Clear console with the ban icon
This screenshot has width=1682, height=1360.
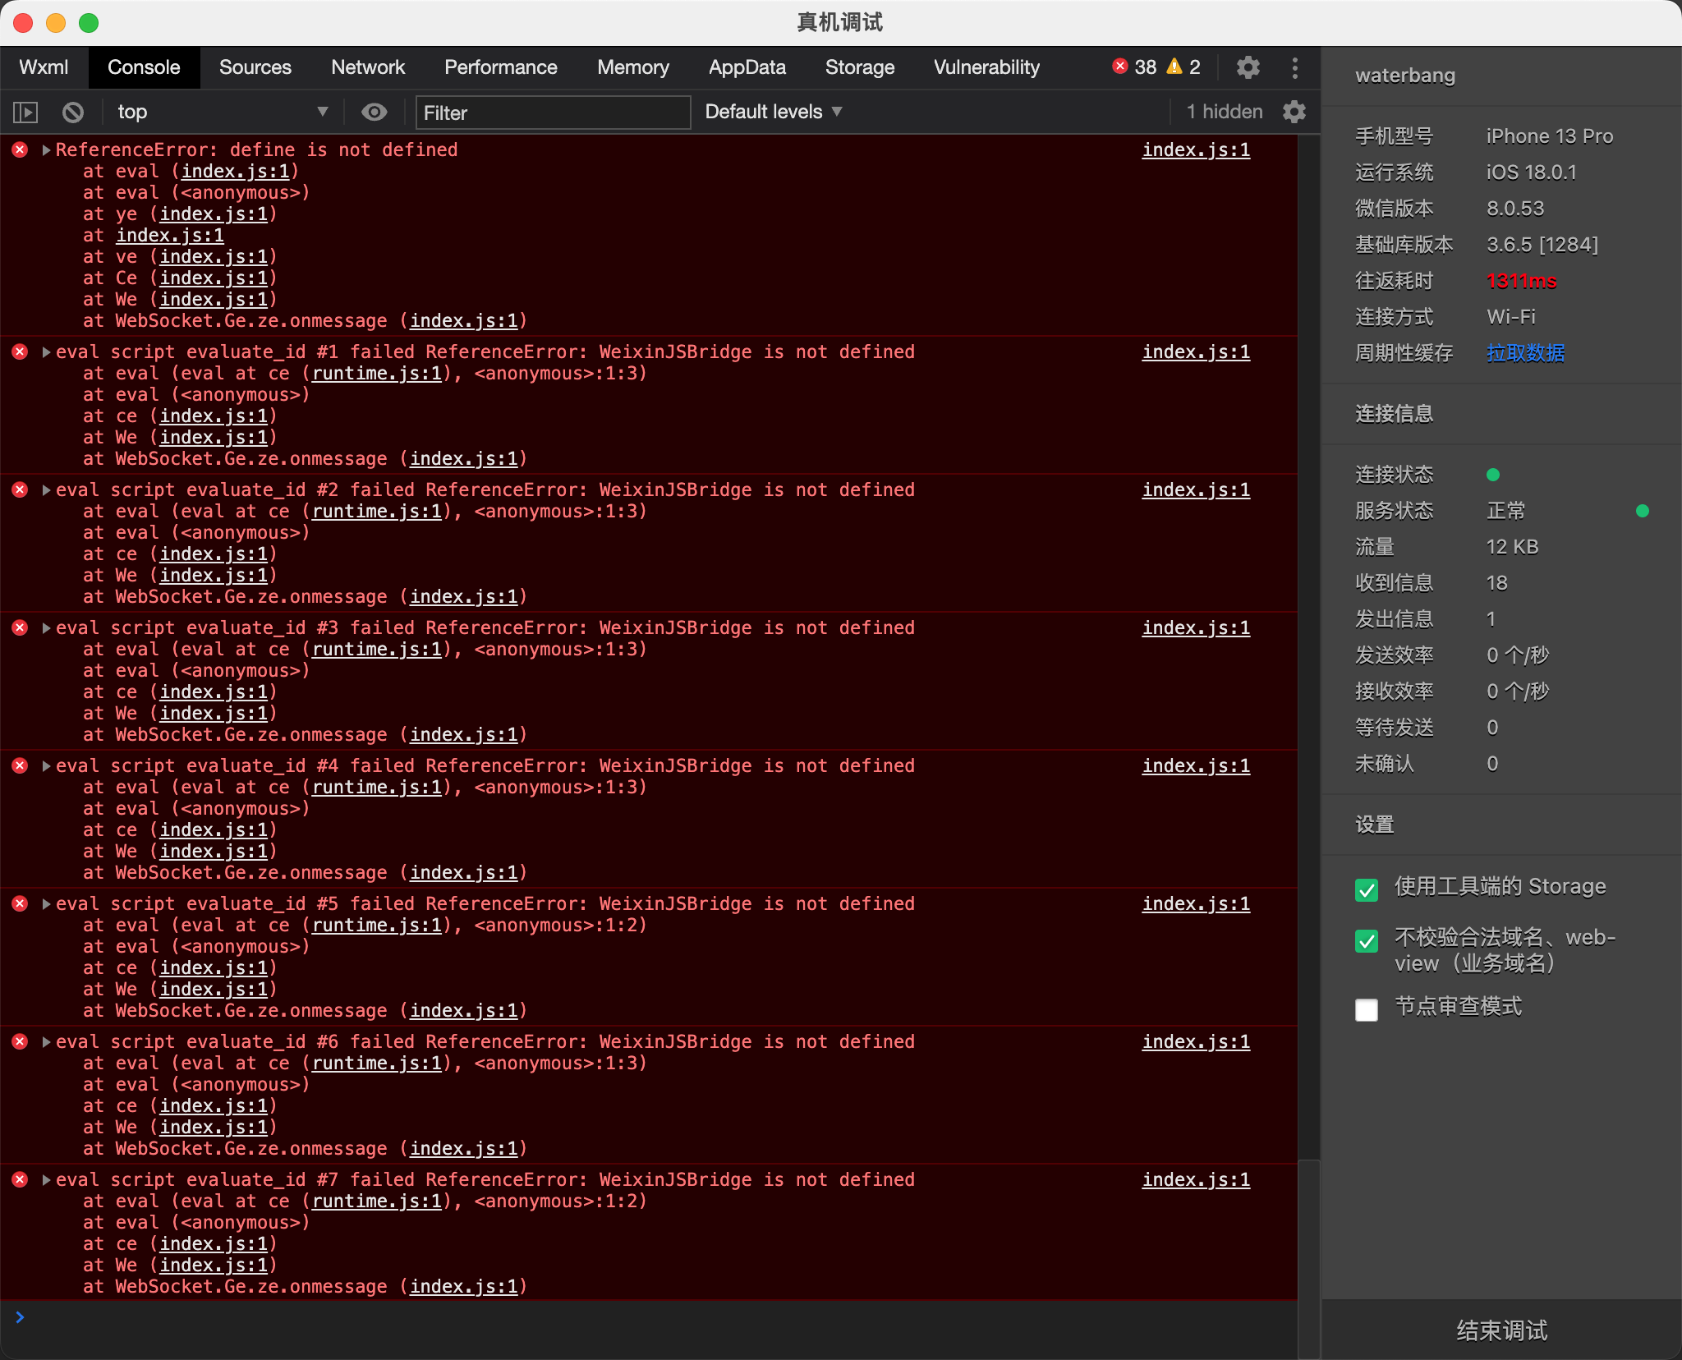point(73,112)
